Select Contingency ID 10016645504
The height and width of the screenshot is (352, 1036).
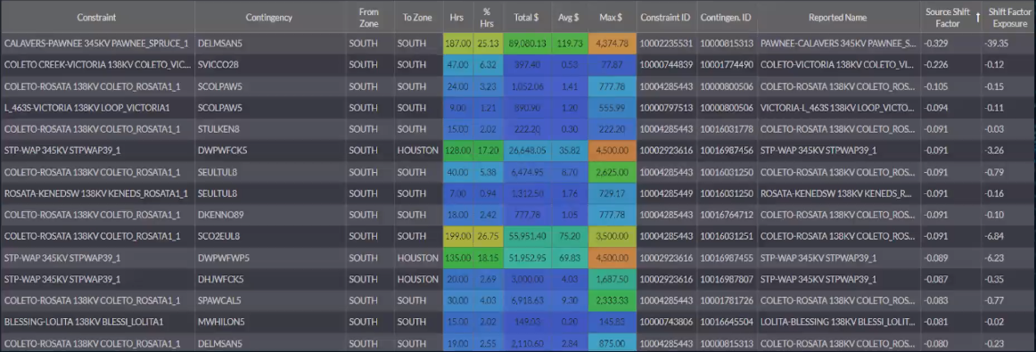[x=727, y=323]
